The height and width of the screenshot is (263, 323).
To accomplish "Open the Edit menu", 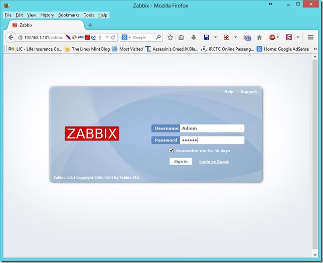I will [x=19, y=15].
